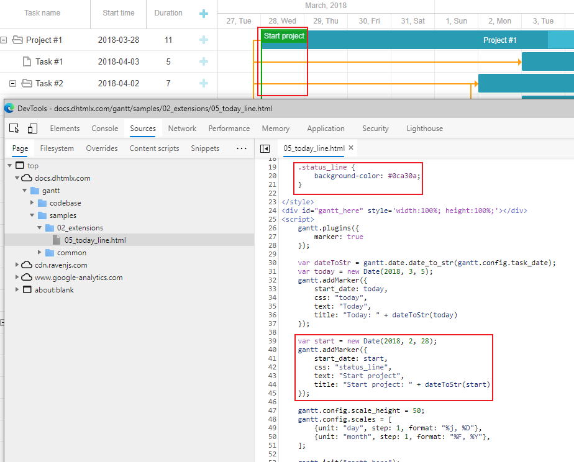Collapse the docs.dhtmlx.com tree node
574x462 pixels.
tap(17, 178)
